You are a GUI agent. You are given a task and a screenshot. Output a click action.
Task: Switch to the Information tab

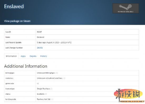click(x=11, y=56)
